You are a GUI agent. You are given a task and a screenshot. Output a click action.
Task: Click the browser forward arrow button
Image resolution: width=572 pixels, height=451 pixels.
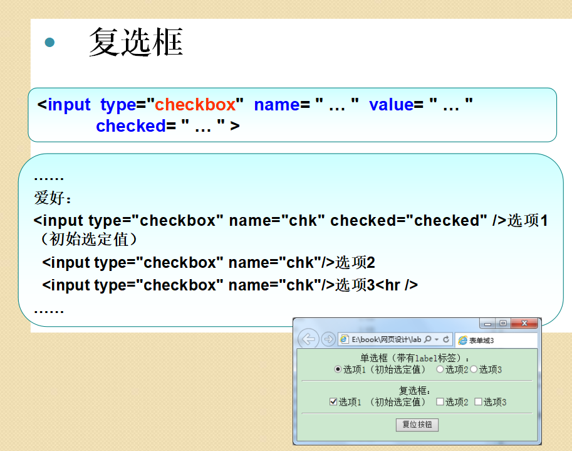coord(328,339)
